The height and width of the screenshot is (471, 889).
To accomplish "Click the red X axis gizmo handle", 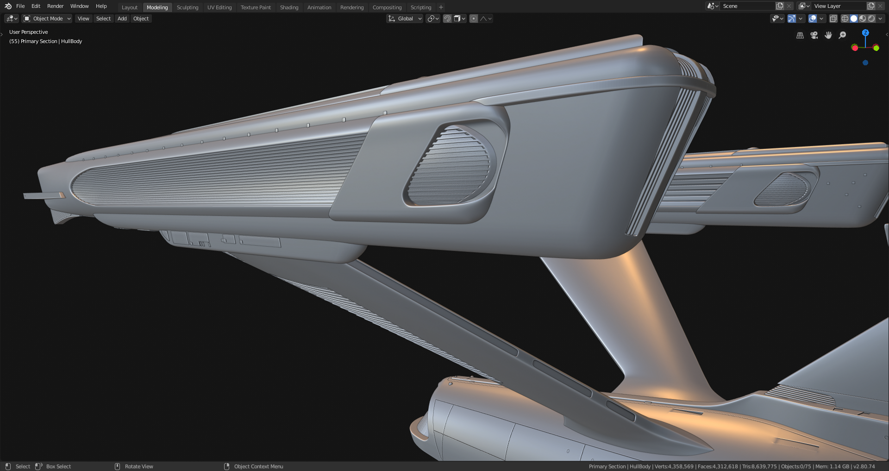I will [x=855, y=48].
